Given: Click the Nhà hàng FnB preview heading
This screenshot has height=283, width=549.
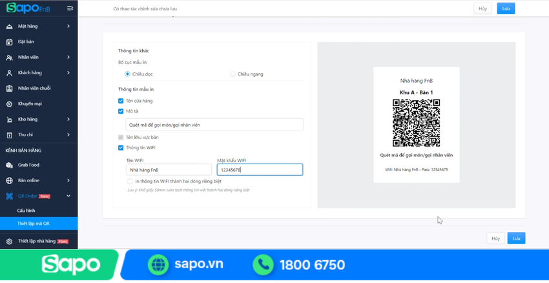Looking at the screenshot, I should [x=417, y=81].
